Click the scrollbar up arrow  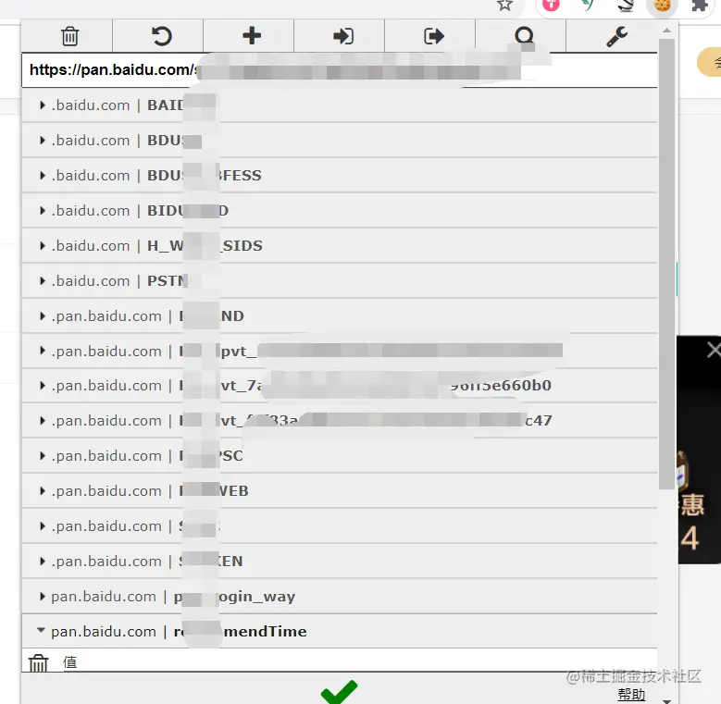pyautogui.click(x=666, y=31)
